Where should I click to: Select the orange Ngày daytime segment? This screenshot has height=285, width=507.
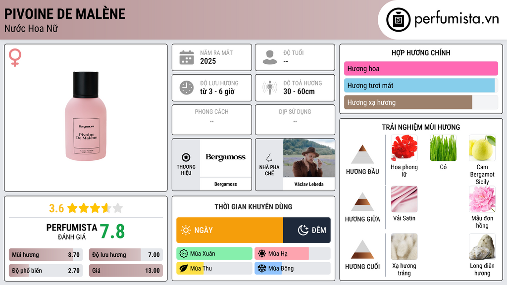[x=230, y=230]
